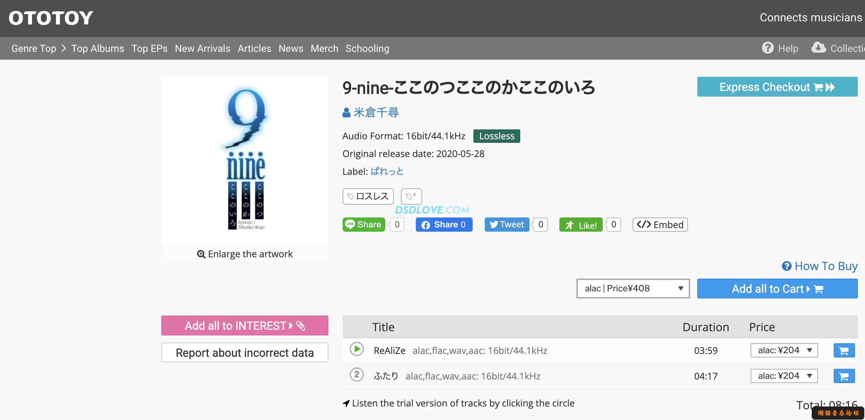Click the ReAliZe track title
This screenshot has height=420, width=865.
[389, 351]
